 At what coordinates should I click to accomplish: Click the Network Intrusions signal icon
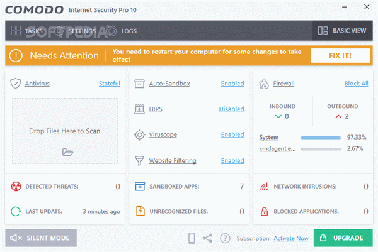click(x=264, y=187)
